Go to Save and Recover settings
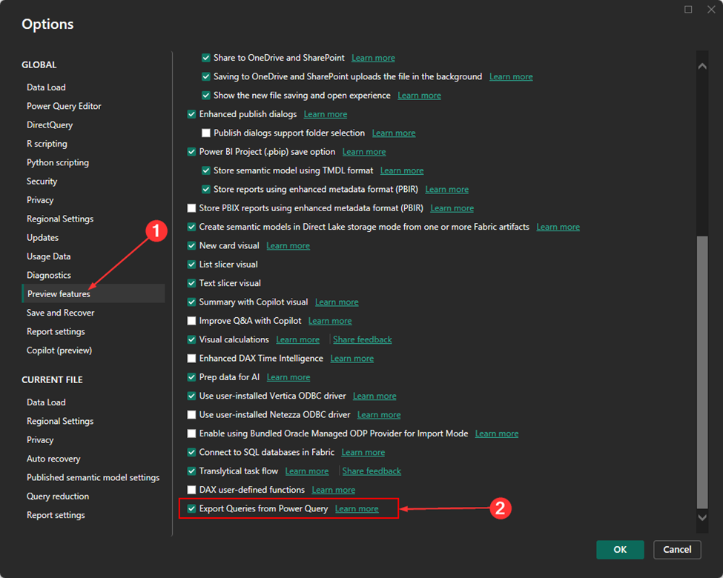 tap(60, 313)
